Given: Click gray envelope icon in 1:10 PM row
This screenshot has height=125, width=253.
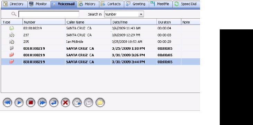Looking at the screenshot, I should pos(12,48).
